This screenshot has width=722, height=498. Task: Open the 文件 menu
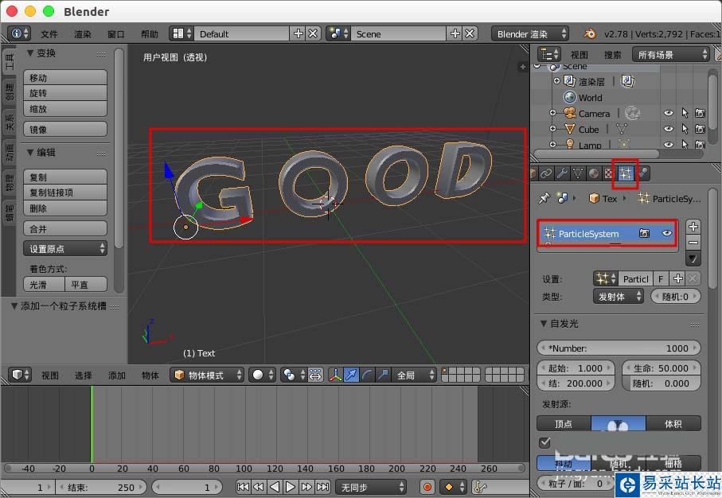(x=49, y=34)
